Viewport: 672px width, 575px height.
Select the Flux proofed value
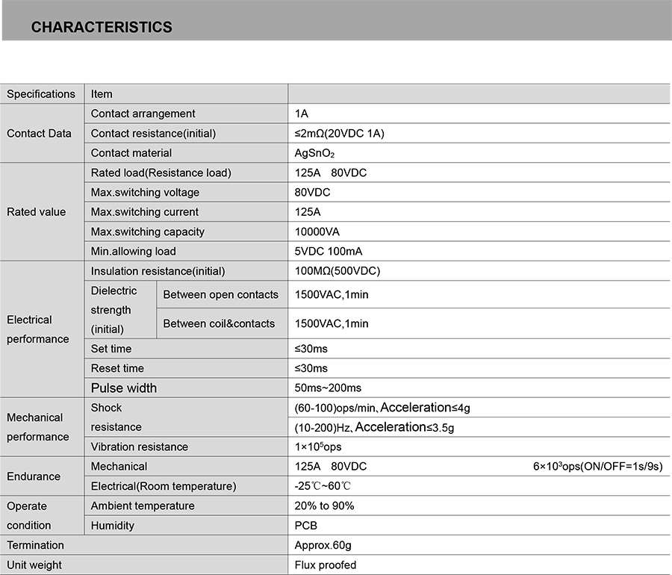tap(326, 565)
